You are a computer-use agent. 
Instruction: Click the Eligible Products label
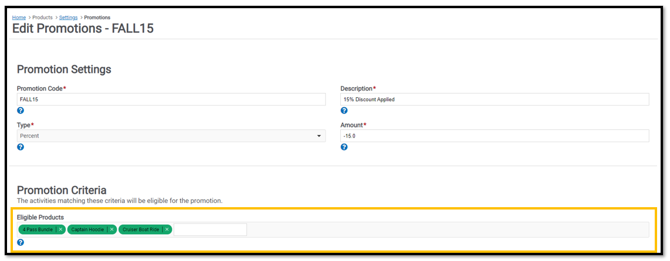point(40,218)
